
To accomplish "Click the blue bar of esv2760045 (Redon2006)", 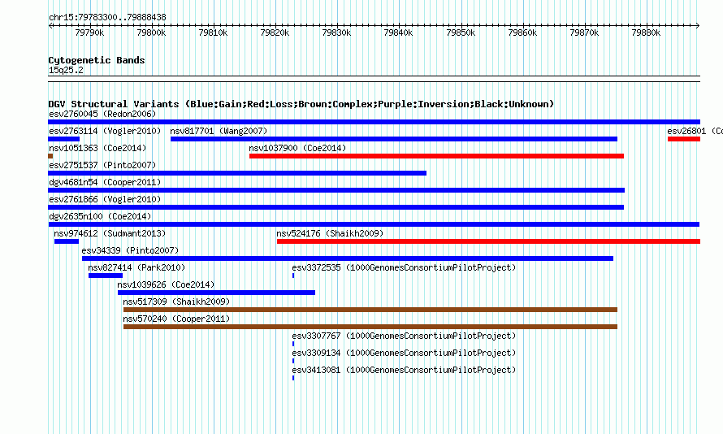I will [x=374, y=122].
